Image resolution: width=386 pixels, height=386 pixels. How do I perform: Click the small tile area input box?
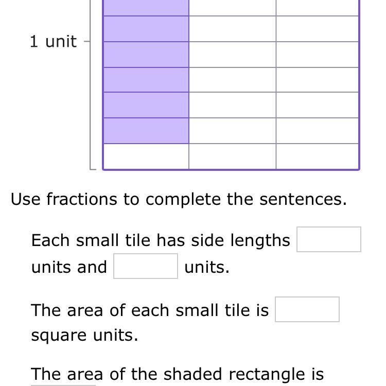(307, 309)
